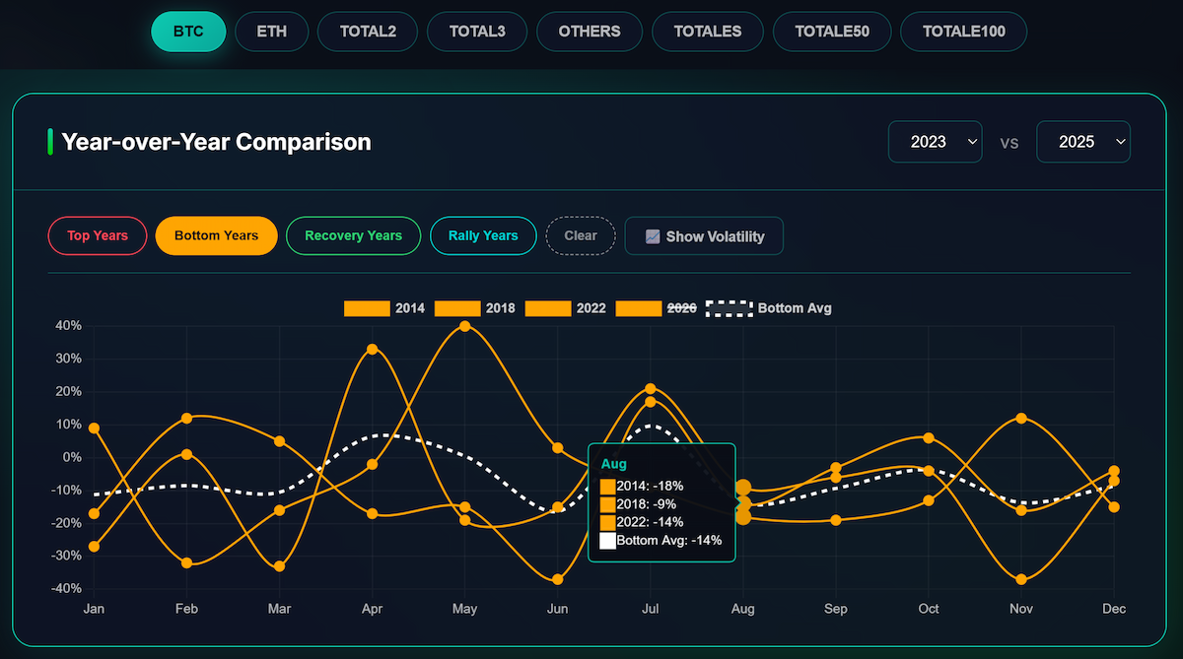Toggle the 2022 legend swatch
This screenshot has height=659, width=1183.
click(548, 308)
